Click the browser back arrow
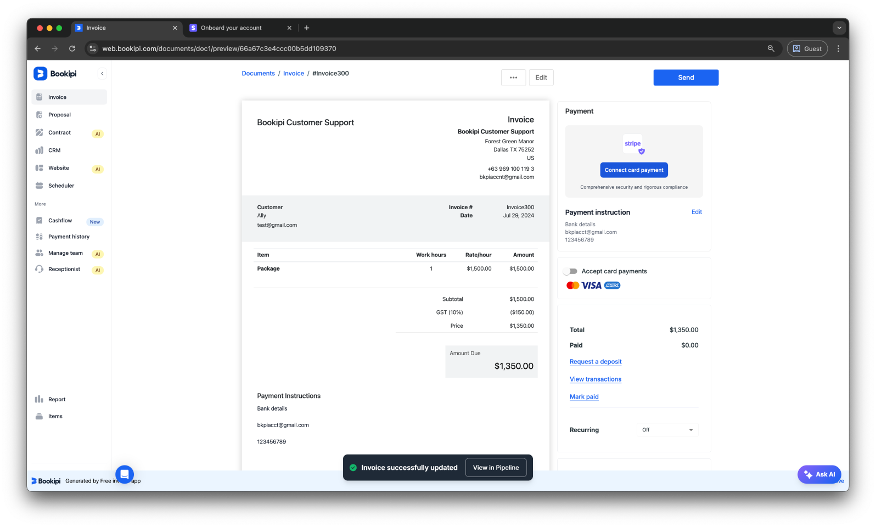 (x=38, y=49)
